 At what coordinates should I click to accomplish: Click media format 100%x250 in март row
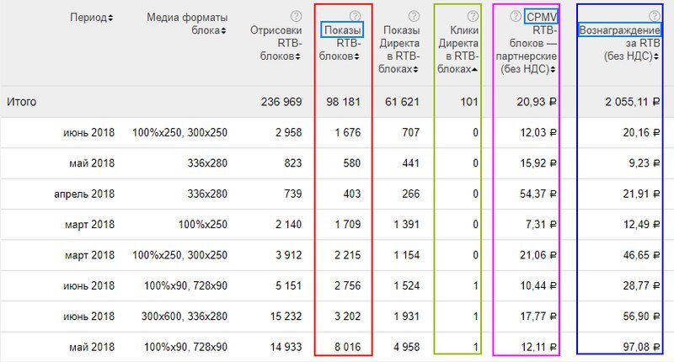pos(203,224)
